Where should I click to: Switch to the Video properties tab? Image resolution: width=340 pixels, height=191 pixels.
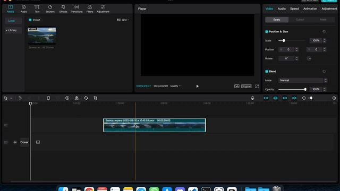269,8
